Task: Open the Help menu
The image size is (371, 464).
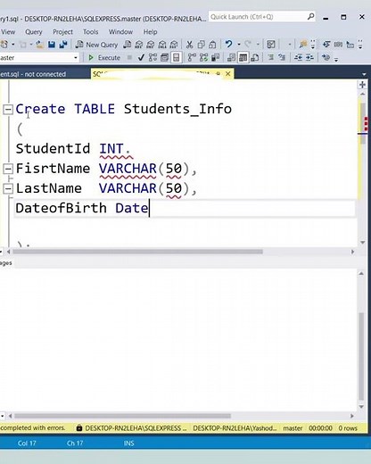Action: [x=151, y=32]
